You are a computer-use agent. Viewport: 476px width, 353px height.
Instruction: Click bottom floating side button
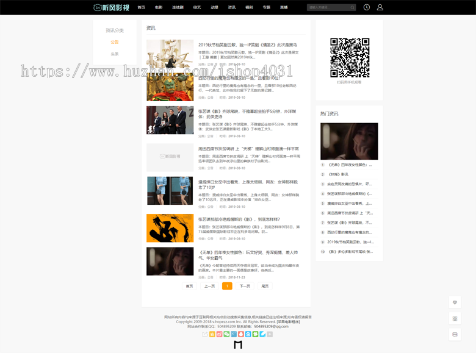tap(455, 335)
